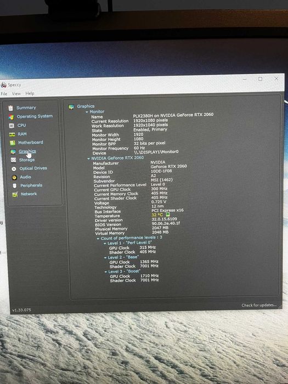288x384 pixels.
Task: Select Driver version 32.0.15.6109 value
Action: pyautogui.click(x=165, y=219)
